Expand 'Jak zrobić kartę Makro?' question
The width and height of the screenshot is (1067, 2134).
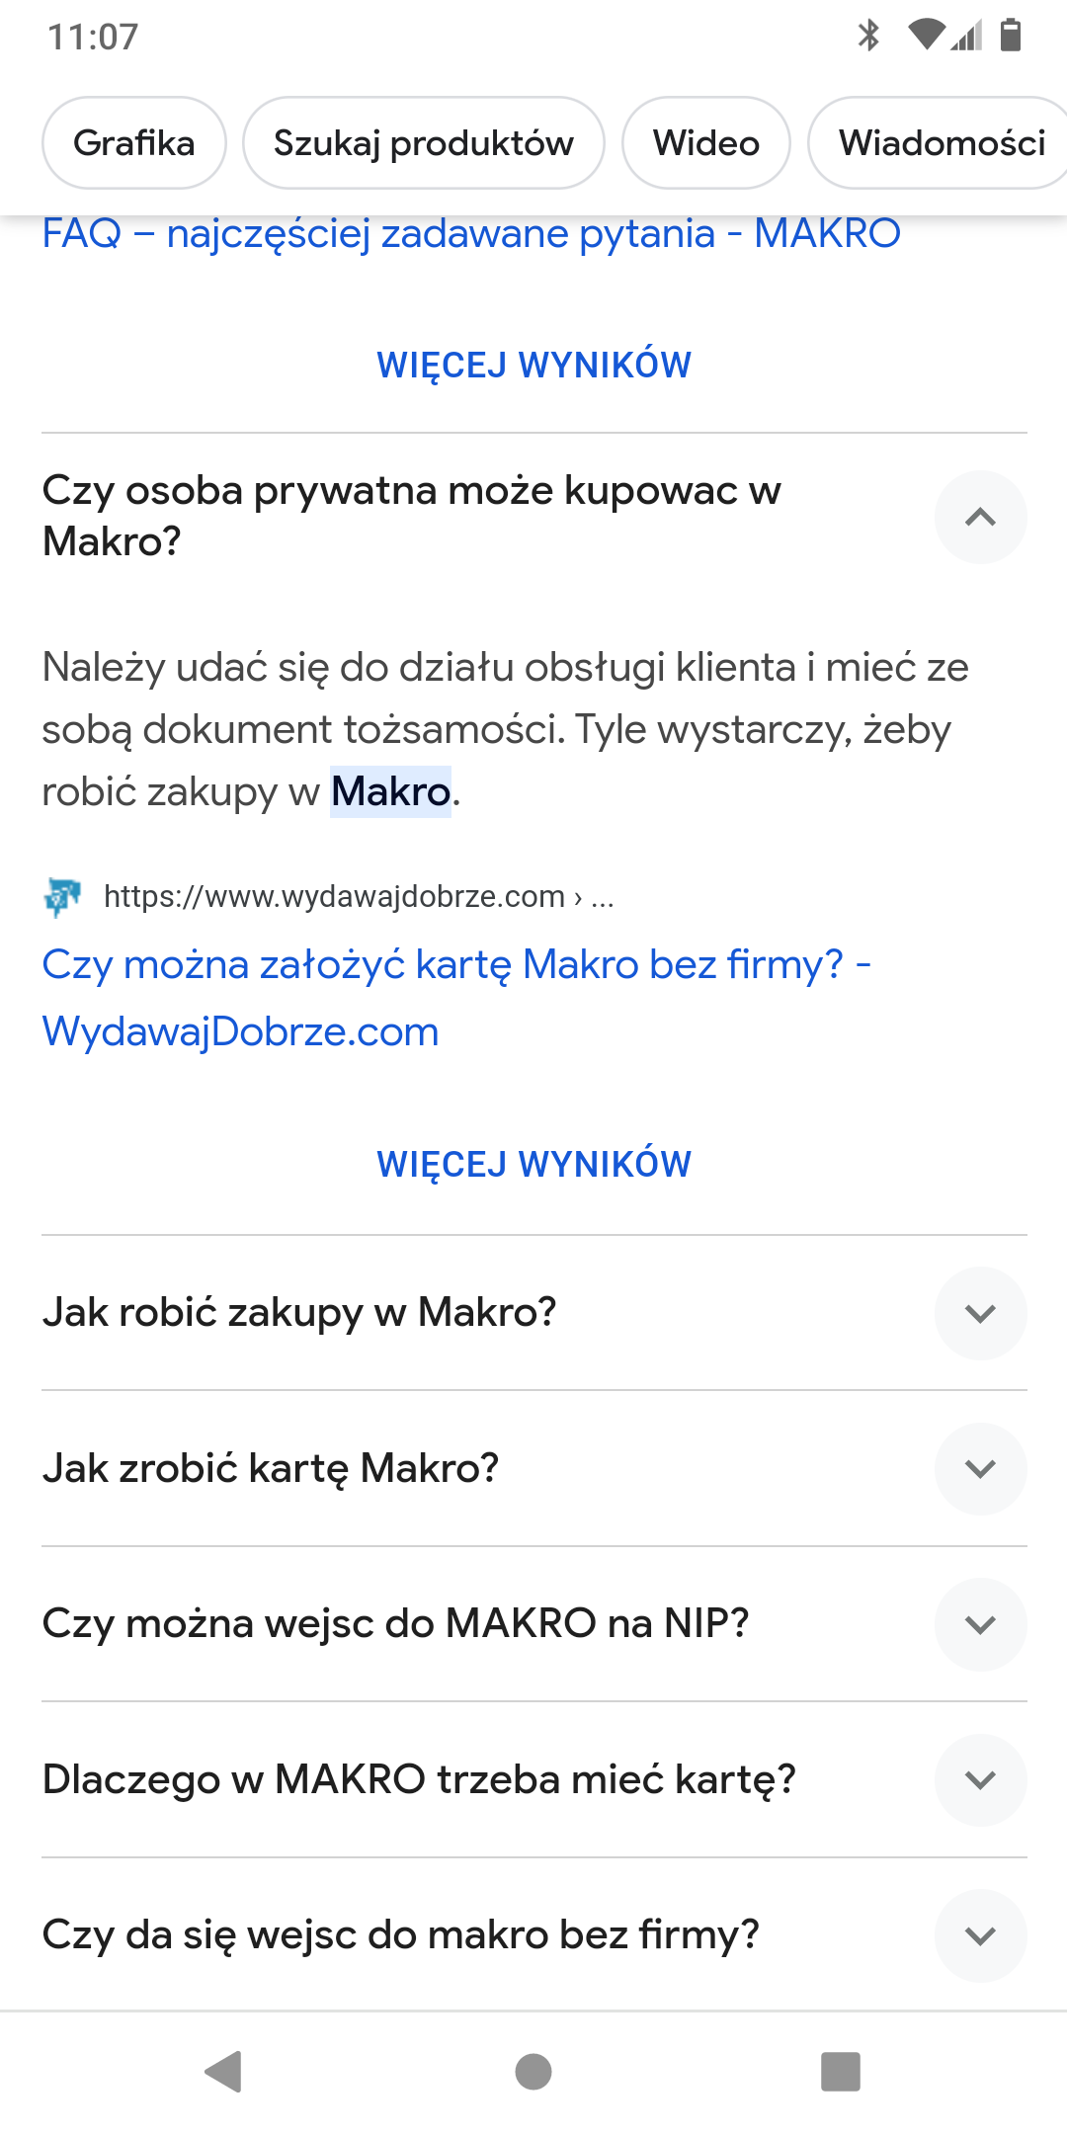click(x=980, y=1468)
